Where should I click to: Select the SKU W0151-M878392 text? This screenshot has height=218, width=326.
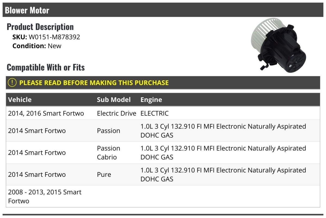pos(46,37)
